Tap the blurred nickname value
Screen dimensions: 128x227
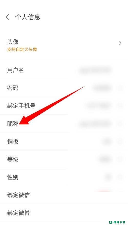(95, 124)
